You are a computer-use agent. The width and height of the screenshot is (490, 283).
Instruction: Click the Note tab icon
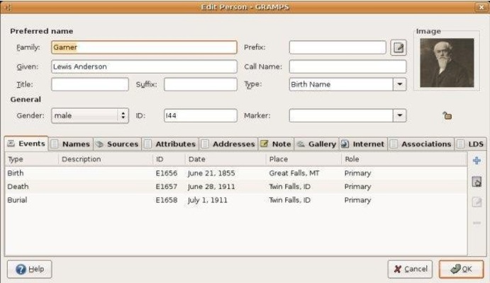coord(264,144)
